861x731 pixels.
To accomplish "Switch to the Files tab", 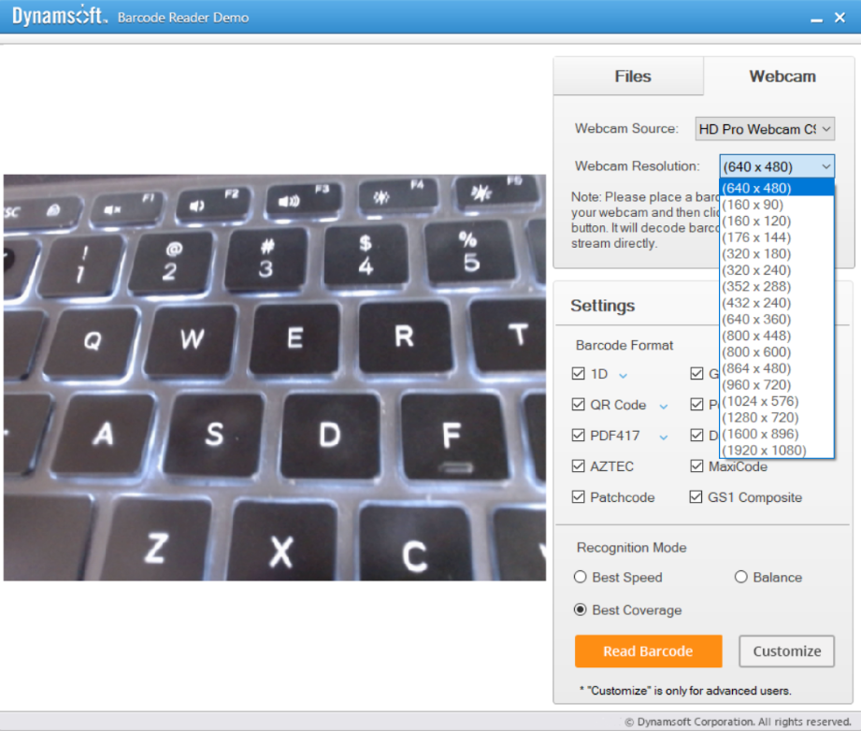I will click(632, 76).
